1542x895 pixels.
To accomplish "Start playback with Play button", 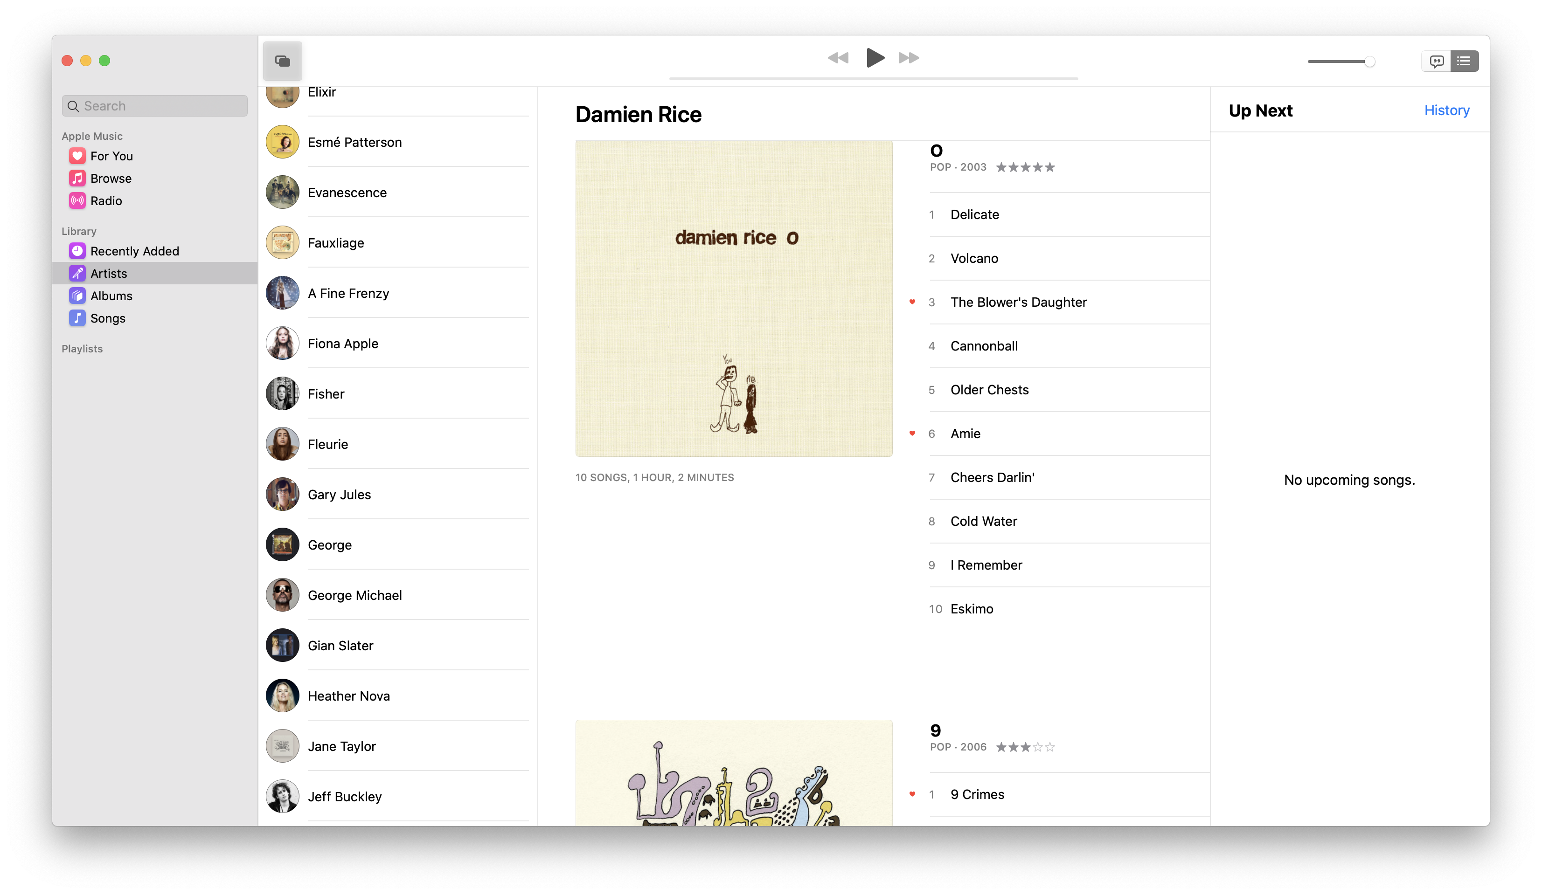I will point(875,58).
